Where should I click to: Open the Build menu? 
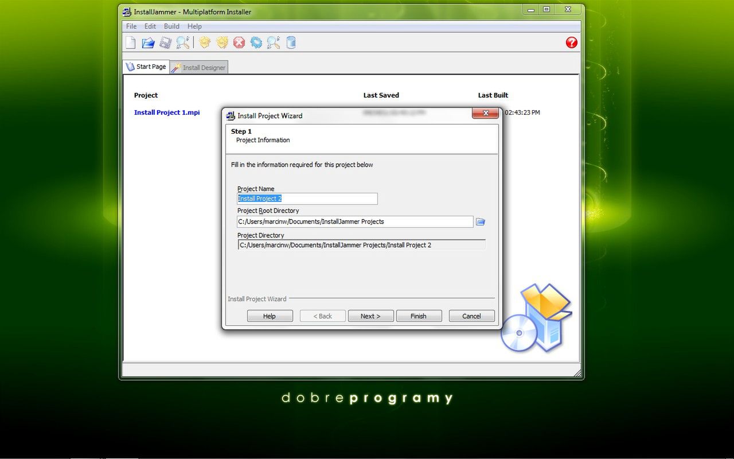[x=171, y=26]
